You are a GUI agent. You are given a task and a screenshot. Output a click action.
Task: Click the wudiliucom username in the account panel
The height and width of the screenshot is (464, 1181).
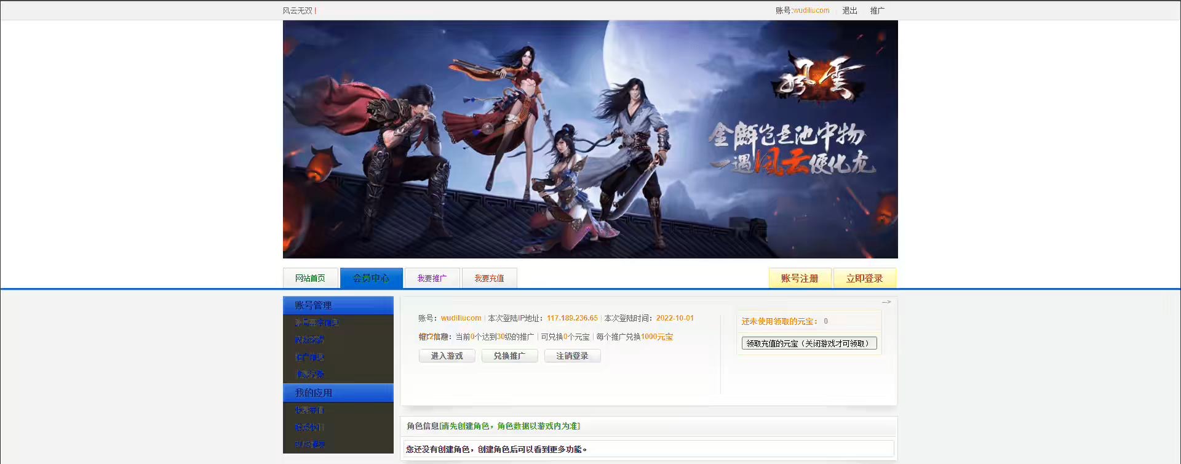(x=461, y=318)
